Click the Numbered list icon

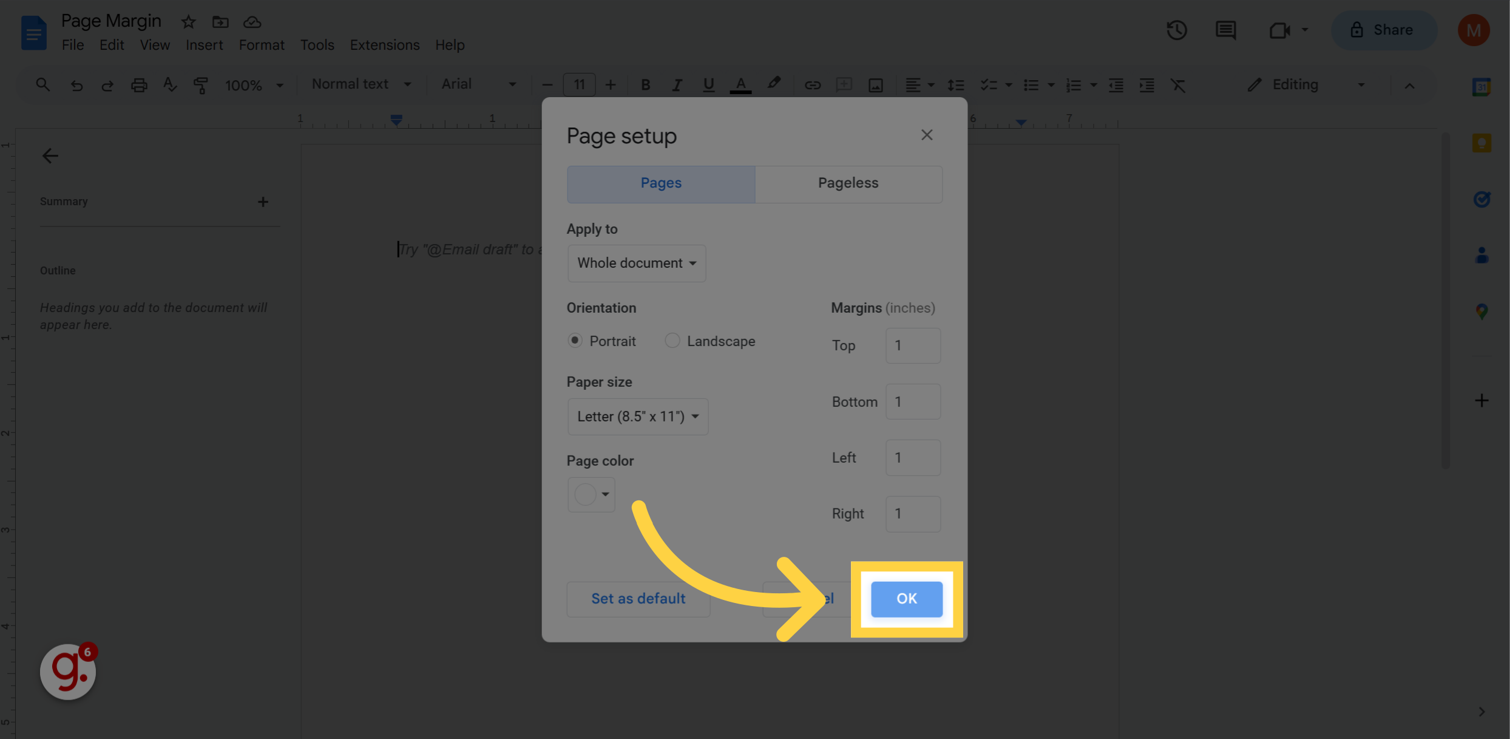coord(1074,85)
